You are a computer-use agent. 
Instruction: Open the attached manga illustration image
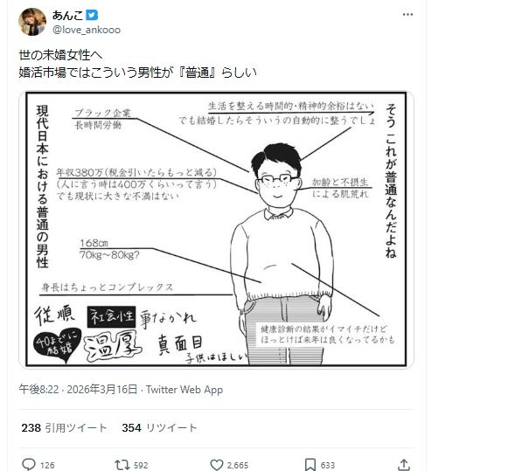click(x=216, y=230)
